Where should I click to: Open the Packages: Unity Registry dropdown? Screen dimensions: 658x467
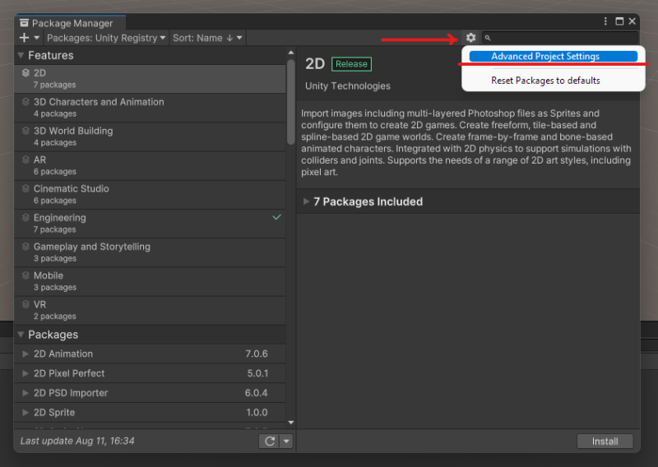tap(106, 38)
